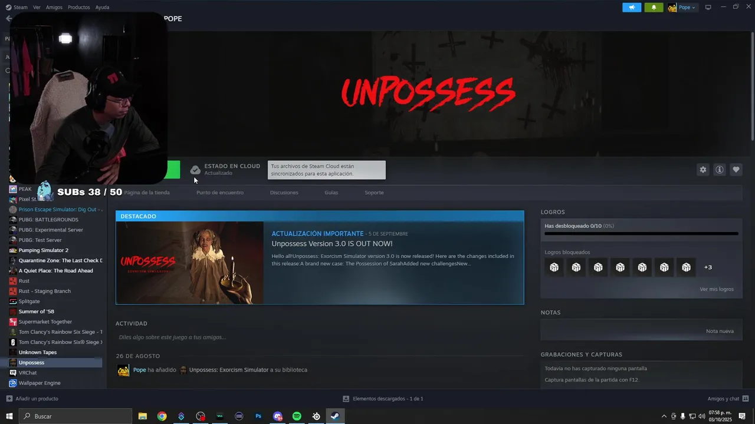Click Pope username in activity entry
755x424 pixels.
(x=139, y=370)
